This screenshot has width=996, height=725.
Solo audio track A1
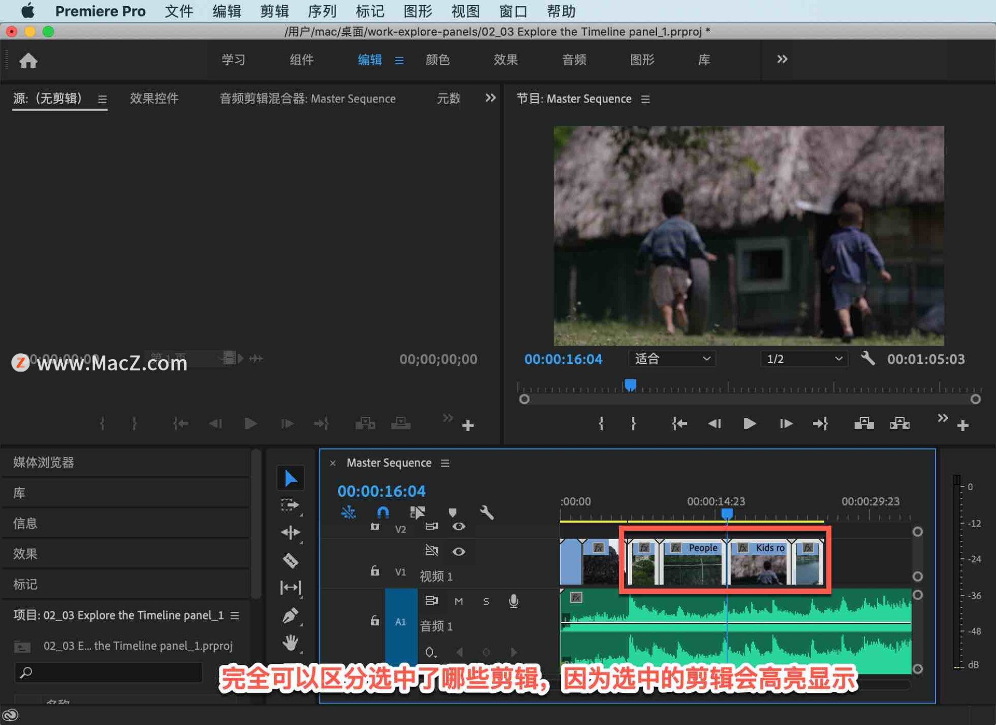click(486, 601)
